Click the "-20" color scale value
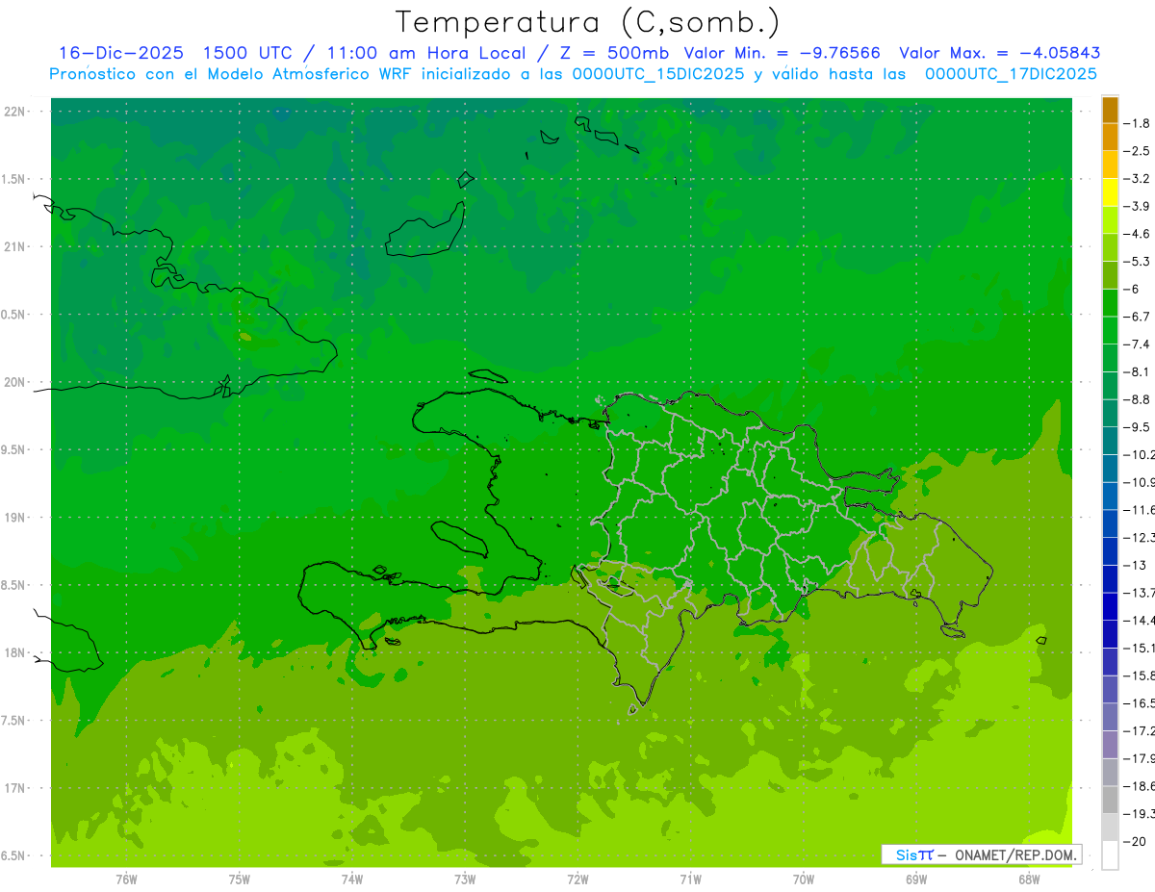The height and width of the screenshot is (892, 1155). coord(1136,841)
